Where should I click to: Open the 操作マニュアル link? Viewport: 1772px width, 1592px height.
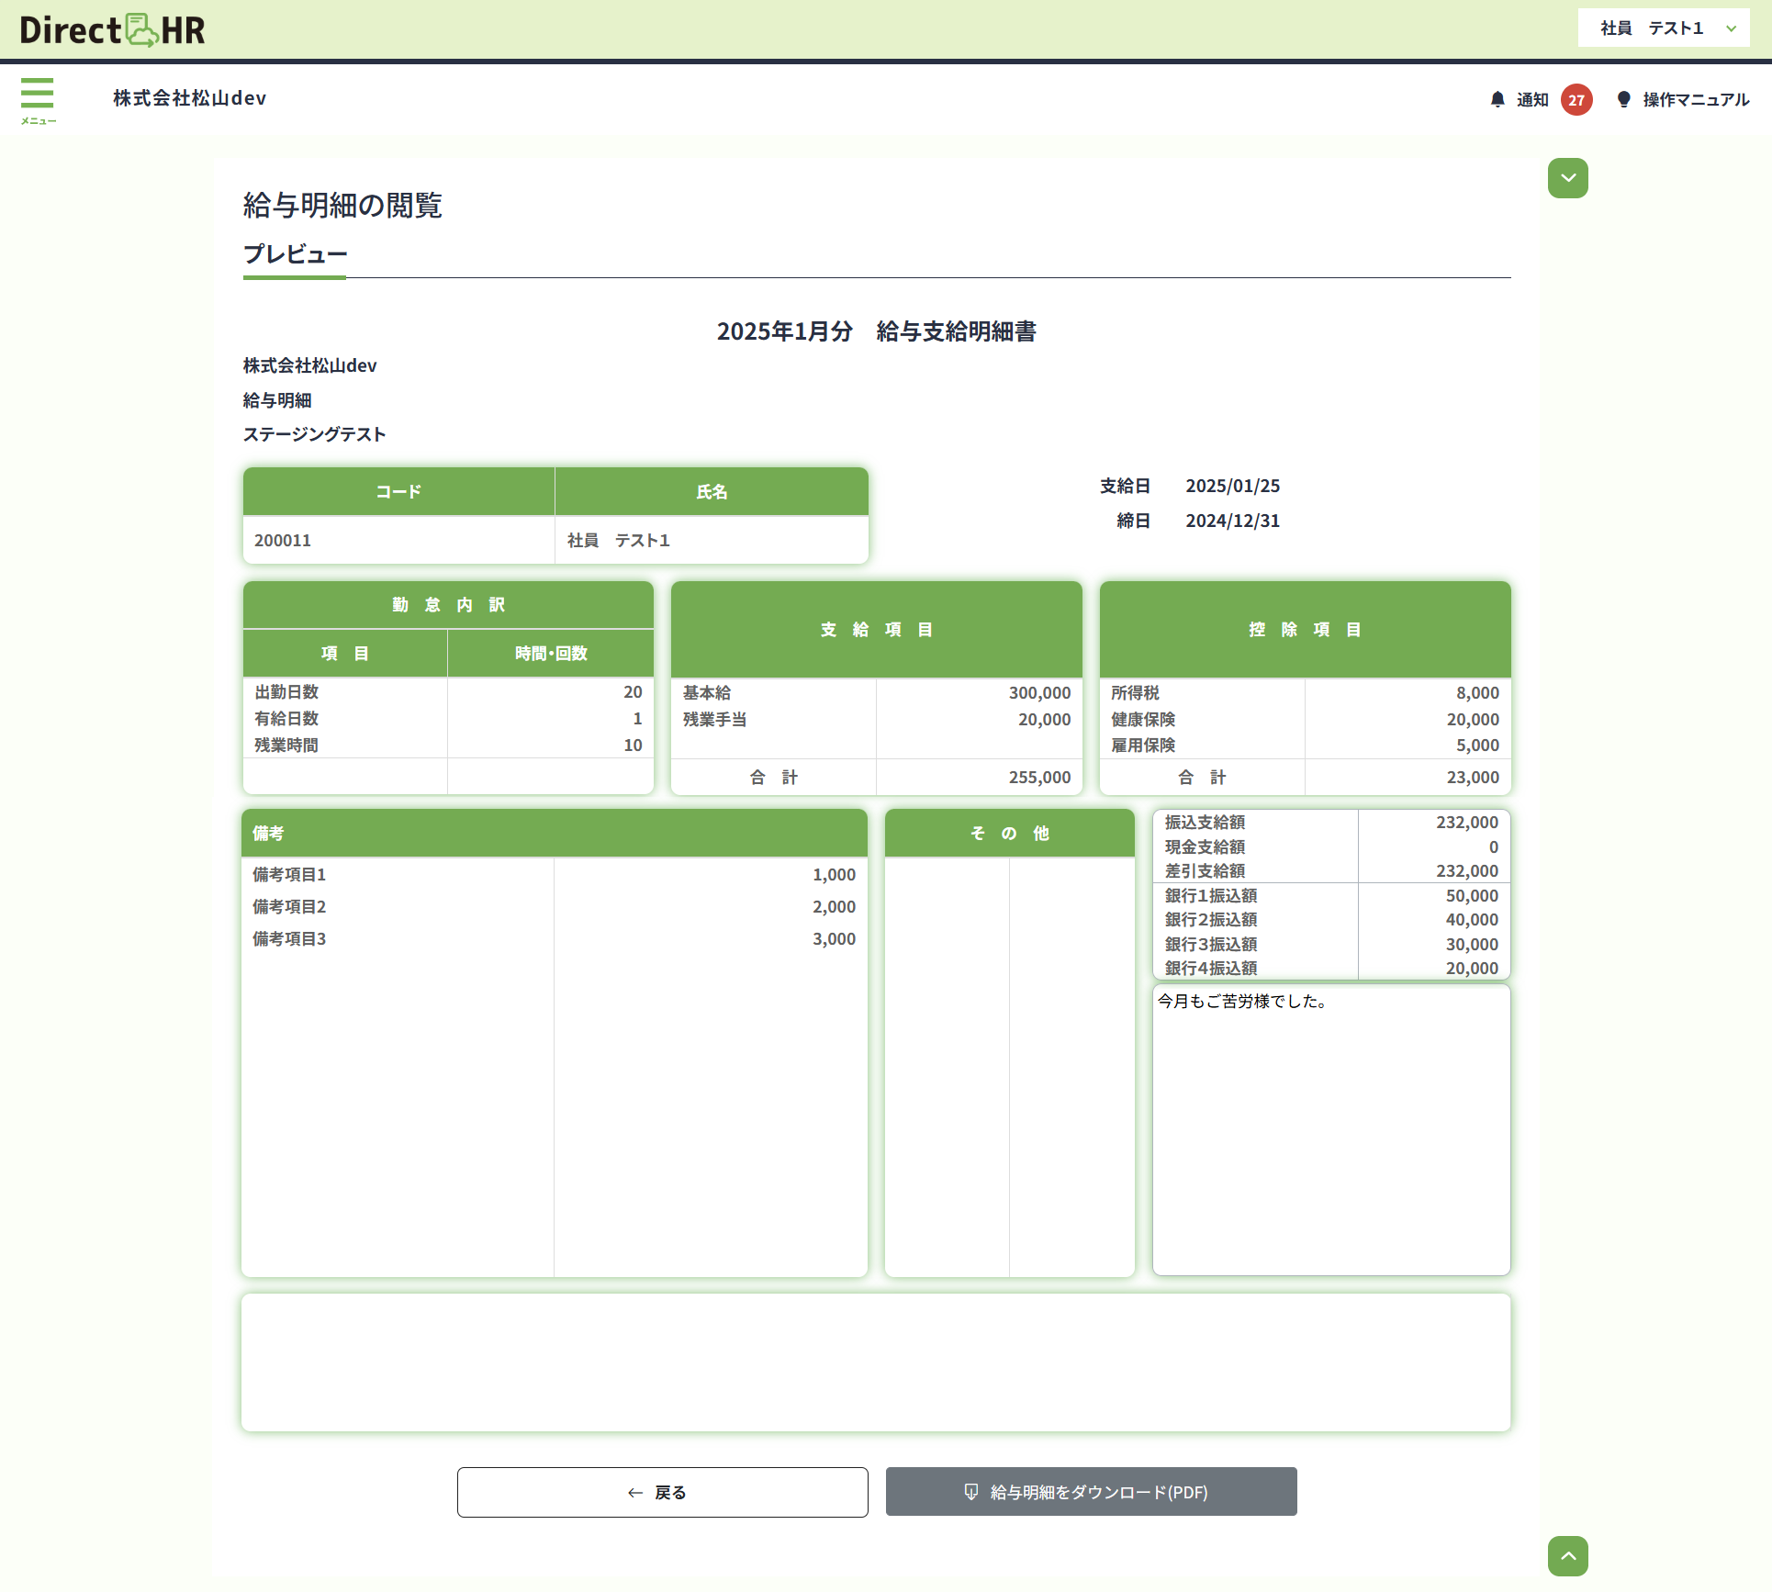pyautogui.click(x=1695, y=99)
